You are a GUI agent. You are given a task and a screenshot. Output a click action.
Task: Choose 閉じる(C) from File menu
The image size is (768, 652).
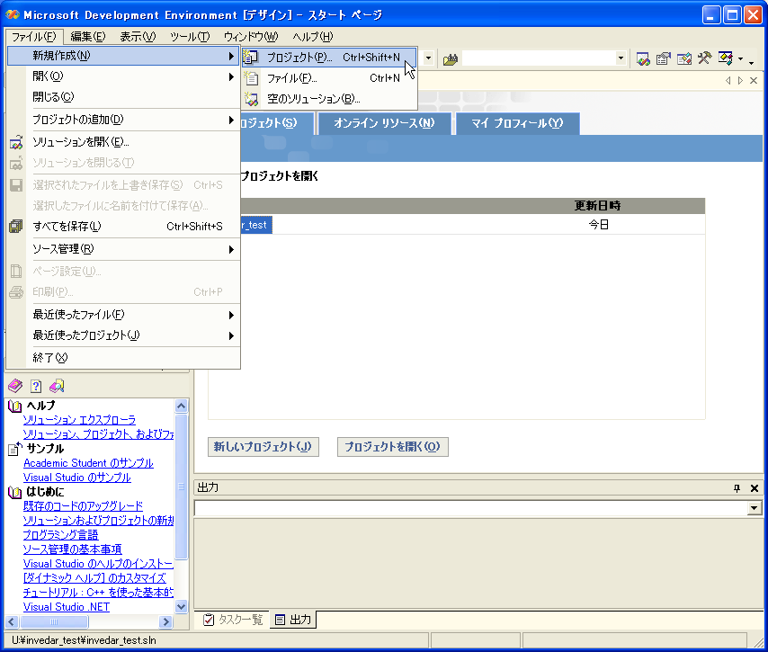point(123,97)
